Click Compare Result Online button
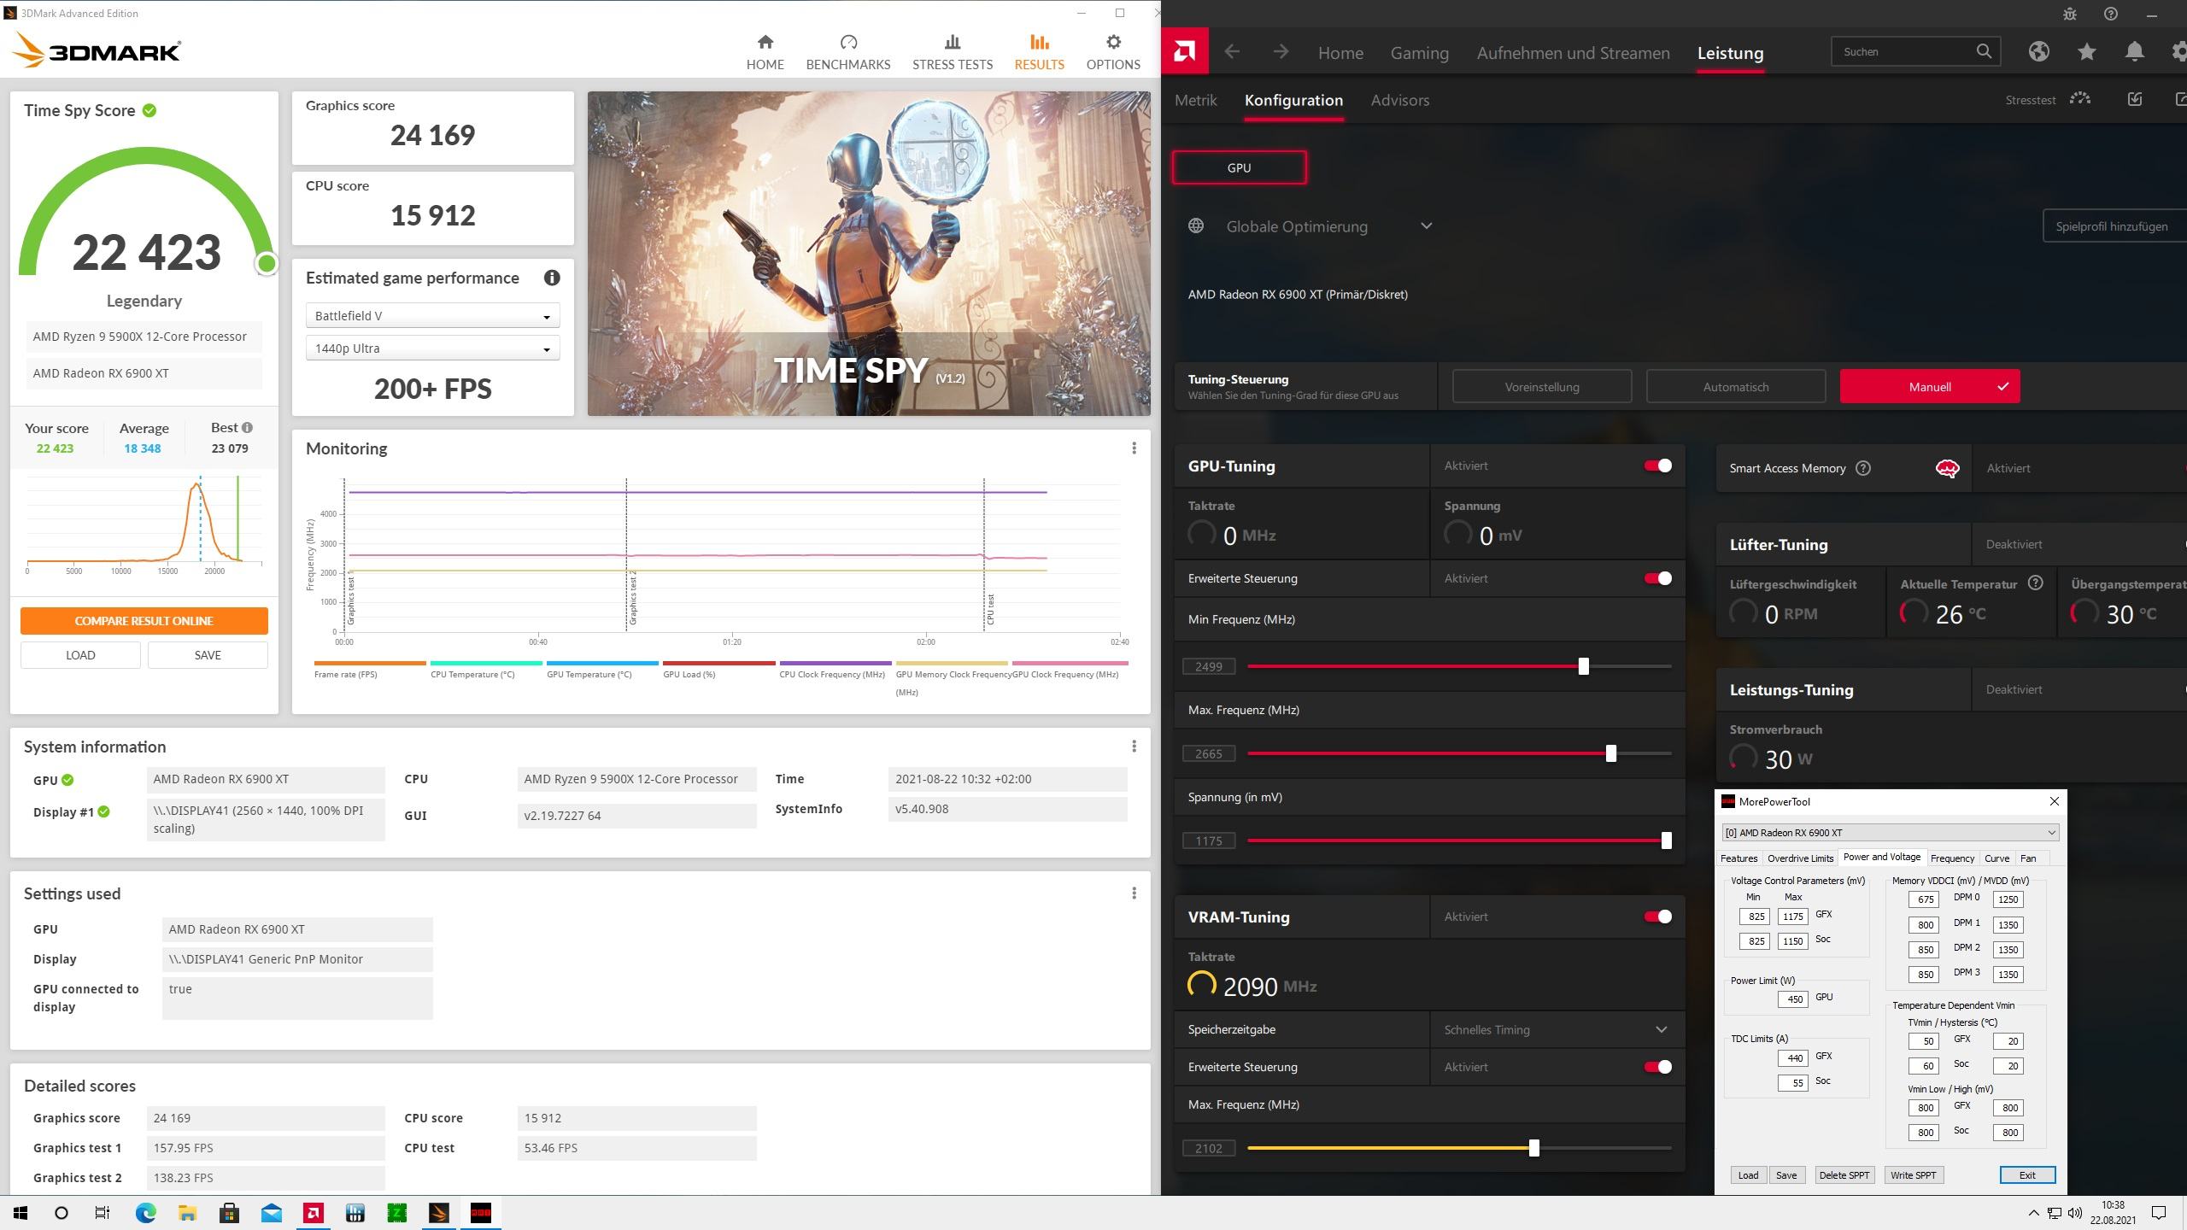This screenshot has height=1230, width=2187. tap(144, 621)
